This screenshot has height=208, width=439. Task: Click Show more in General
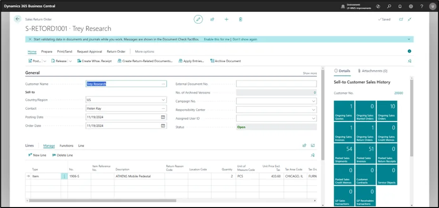[310, 73]
